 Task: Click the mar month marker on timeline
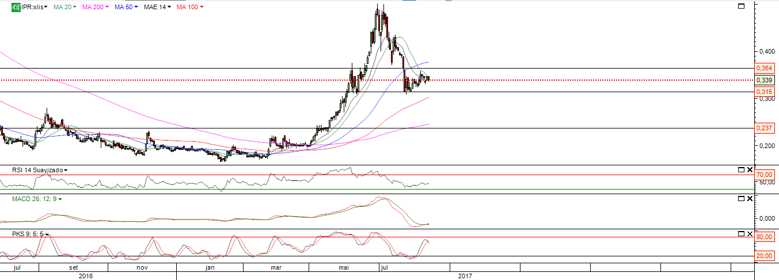point(276,268)
